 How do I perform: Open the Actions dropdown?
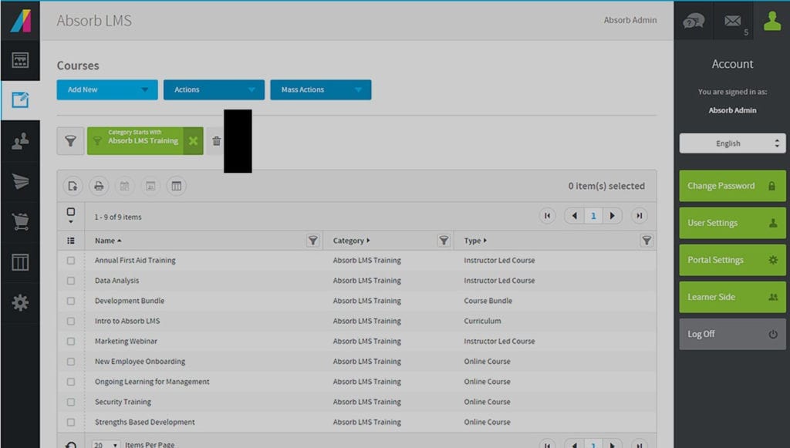(214, 89)
